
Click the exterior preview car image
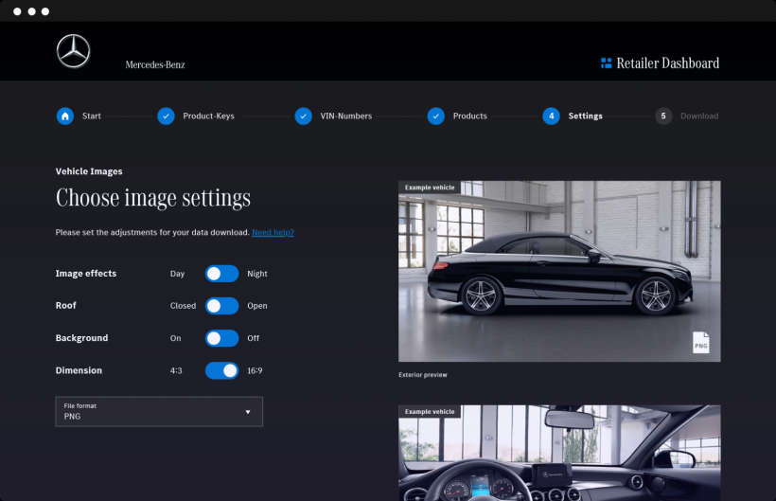(x=559, y=271)
